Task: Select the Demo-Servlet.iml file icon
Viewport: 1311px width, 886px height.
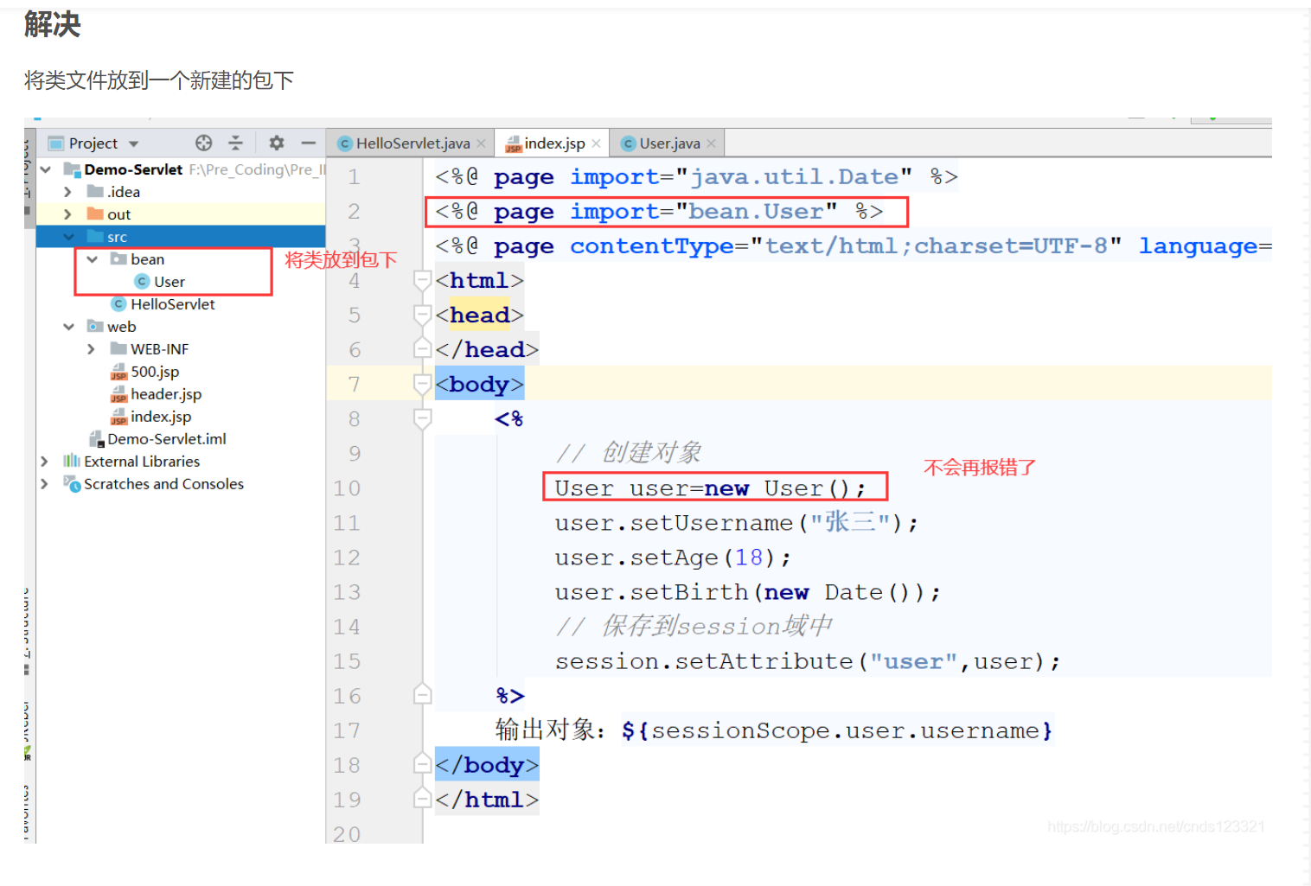Action: pyautogui.click(x=97, y=439)
